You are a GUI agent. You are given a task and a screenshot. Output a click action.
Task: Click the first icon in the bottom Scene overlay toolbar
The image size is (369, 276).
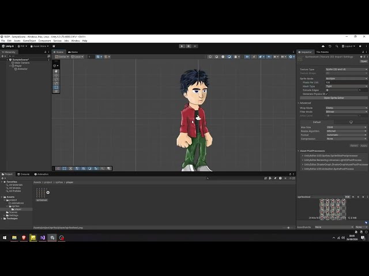(x=58, y=168)
